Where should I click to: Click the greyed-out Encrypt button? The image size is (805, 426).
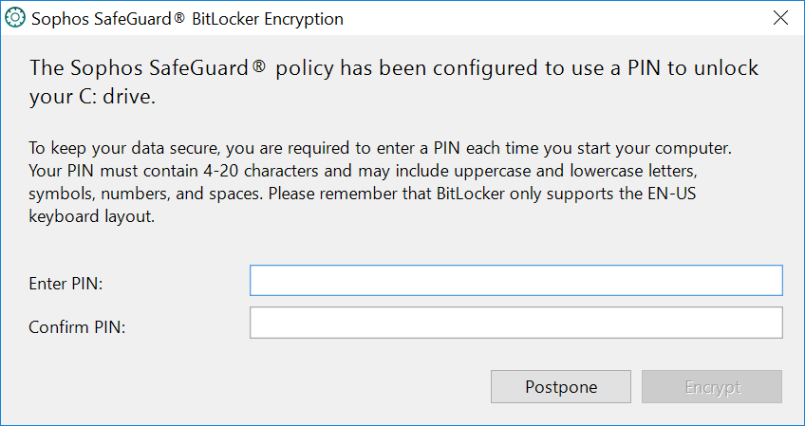coord(712,386)
